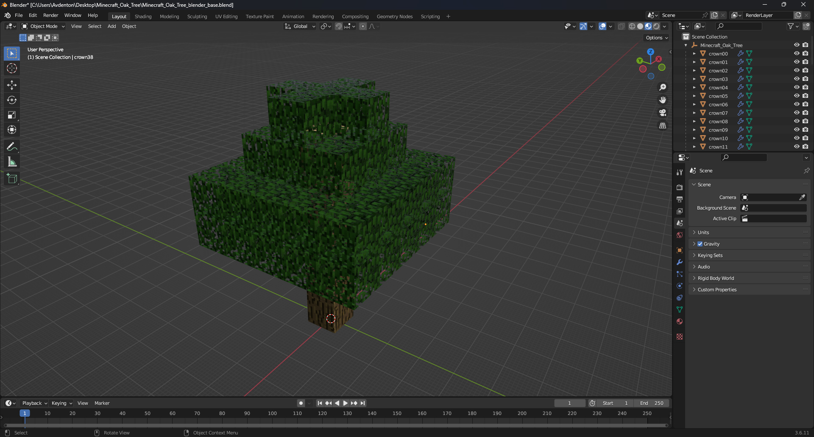Toggle X-ray display
This screenshot has width=814, height=437.
pos(621,26)
